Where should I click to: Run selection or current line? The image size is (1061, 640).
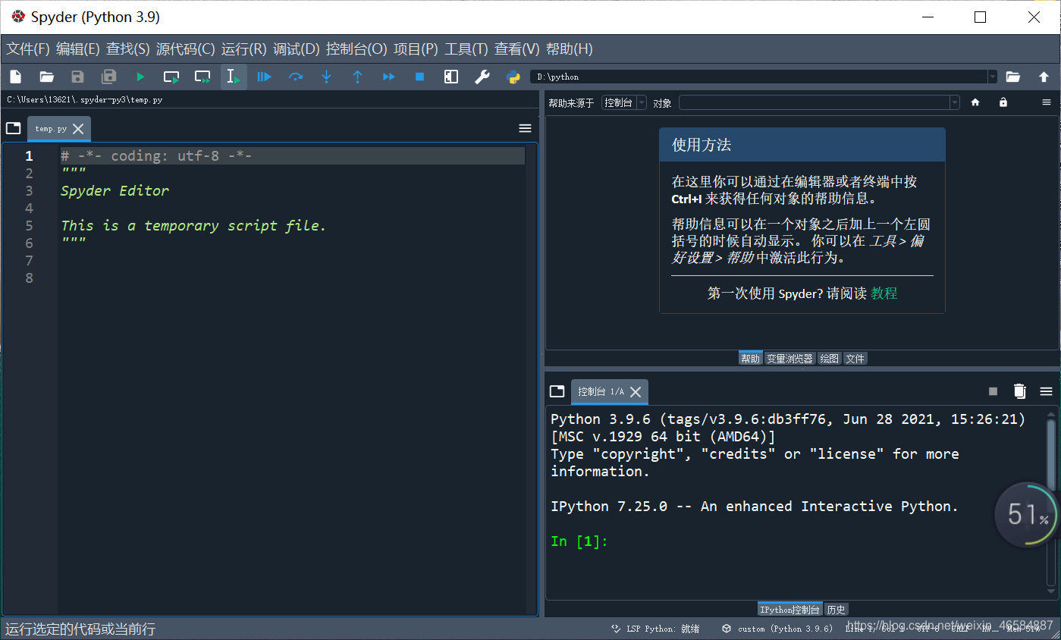234,77
